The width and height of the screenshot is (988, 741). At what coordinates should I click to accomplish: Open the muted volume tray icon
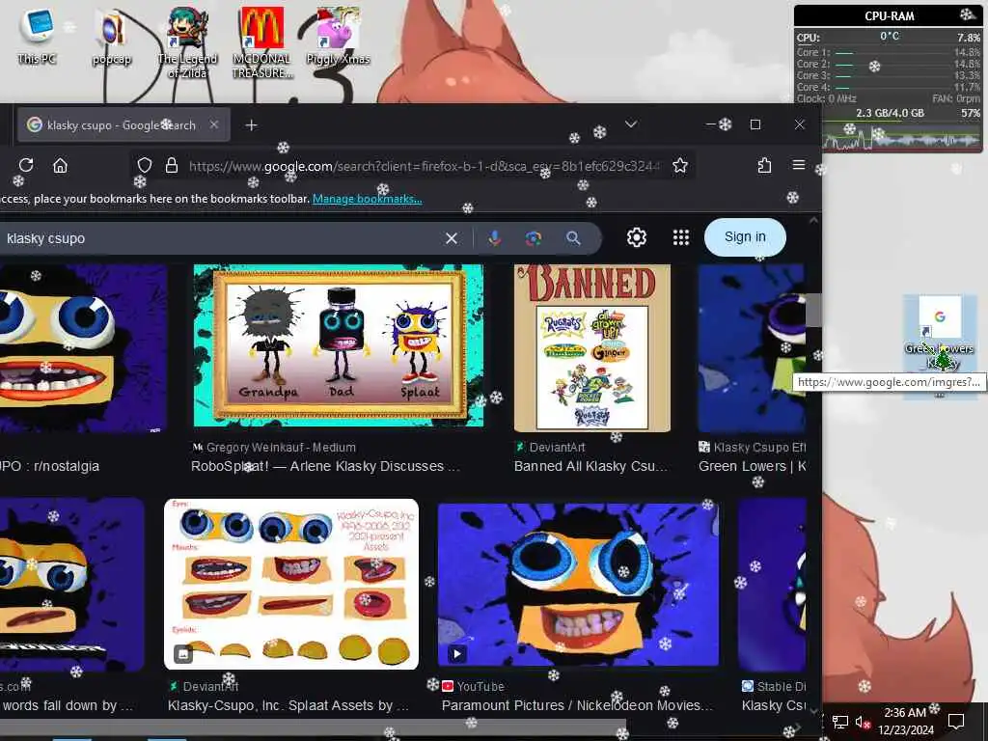click(x=863, y=722)
